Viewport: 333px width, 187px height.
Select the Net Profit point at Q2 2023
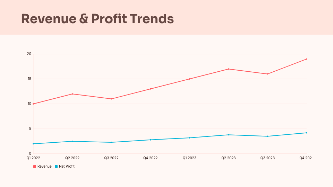(x=229, y=135)
